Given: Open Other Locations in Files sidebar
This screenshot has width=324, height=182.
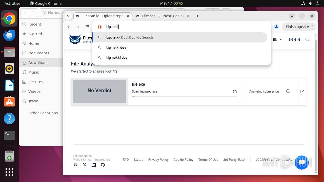Looking at the screenshot, I should (41, 113).
